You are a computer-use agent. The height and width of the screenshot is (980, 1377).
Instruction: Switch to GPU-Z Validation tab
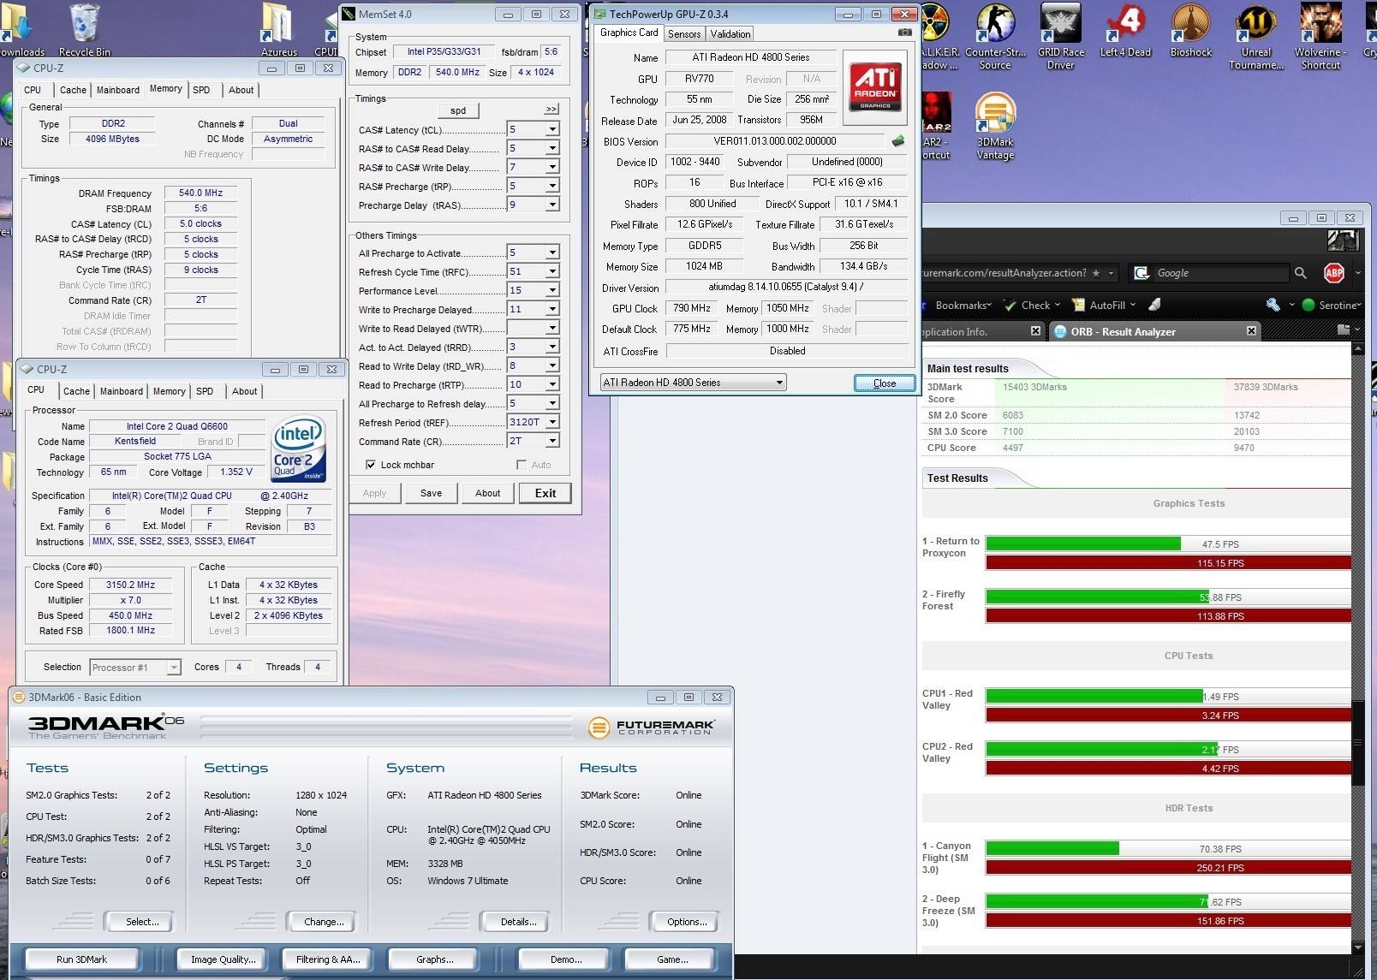[730, 34]
